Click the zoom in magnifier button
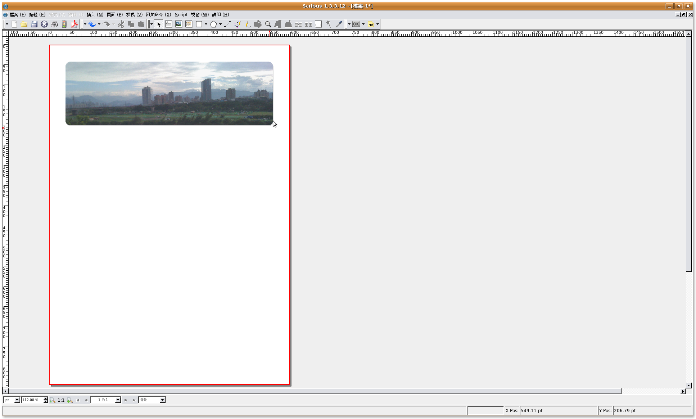696x419 pixels. click(70, 400)
